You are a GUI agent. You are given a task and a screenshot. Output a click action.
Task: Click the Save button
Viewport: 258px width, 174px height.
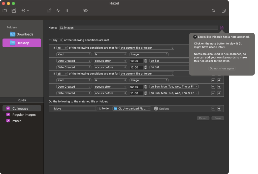(x=217, y=118)
